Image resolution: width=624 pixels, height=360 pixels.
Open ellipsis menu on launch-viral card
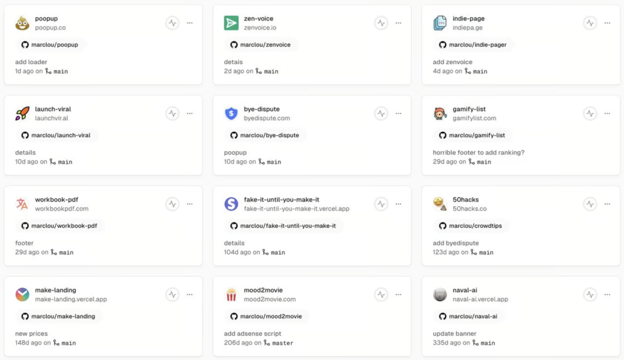pyautogui.click(x=190, y=113)
